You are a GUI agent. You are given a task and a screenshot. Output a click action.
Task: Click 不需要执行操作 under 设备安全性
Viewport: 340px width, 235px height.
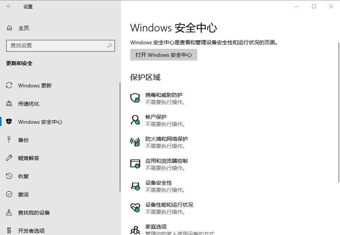pos(165,190)
